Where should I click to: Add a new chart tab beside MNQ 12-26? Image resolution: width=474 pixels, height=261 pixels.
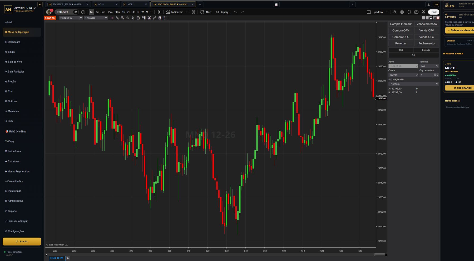[68, 258]
